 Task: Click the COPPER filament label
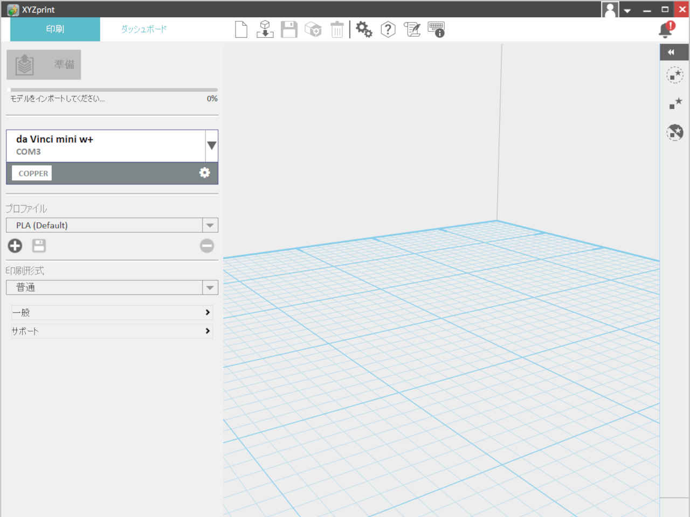coord(32,173)
